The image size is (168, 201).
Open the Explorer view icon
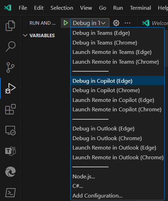pos(10,26)
